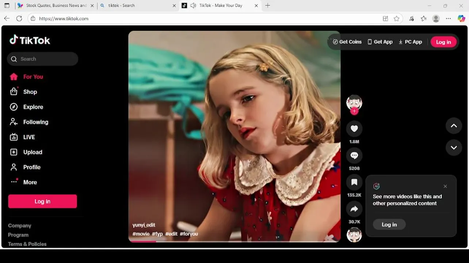Close the personalized content popup
Screen dimensions: 469x263
(445, 186)
